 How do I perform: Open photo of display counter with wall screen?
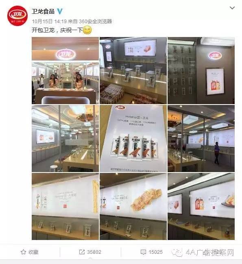click(133, 70)
